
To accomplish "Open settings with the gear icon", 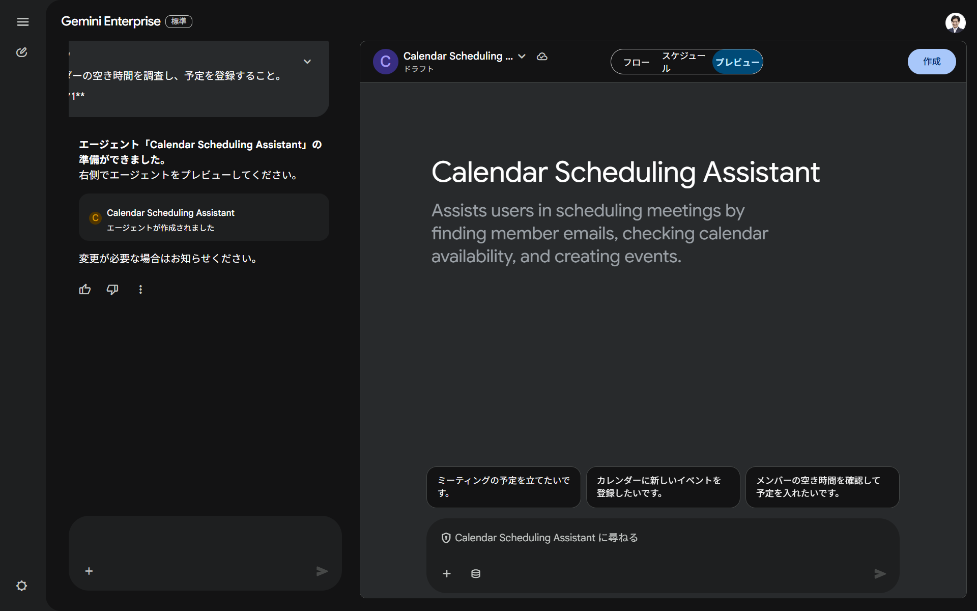I will coord(21,586).
